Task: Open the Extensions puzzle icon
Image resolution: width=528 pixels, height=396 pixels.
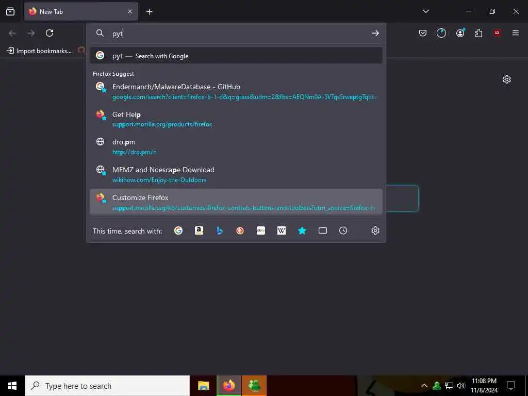Action: pos(478,33)
